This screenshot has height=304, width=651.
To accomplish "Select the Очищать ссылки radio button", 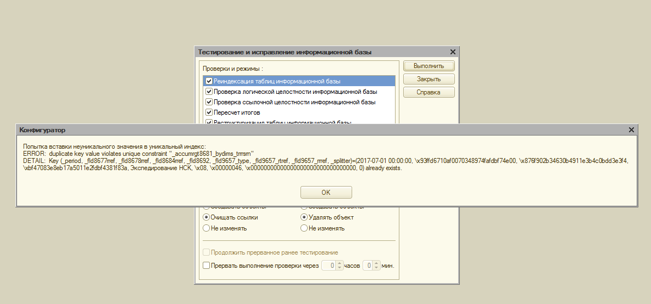I will (207, 217).
